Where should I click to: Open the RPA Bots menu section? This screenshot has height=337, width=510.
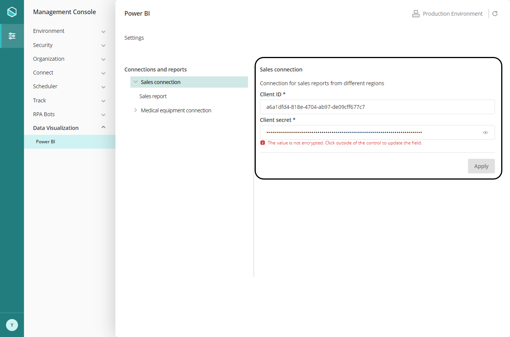click(70, 114)
